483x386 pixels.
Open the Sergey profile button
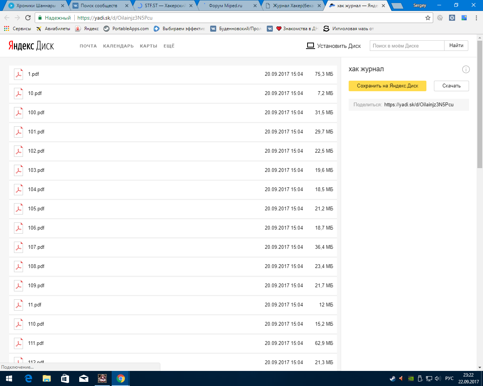420,5
